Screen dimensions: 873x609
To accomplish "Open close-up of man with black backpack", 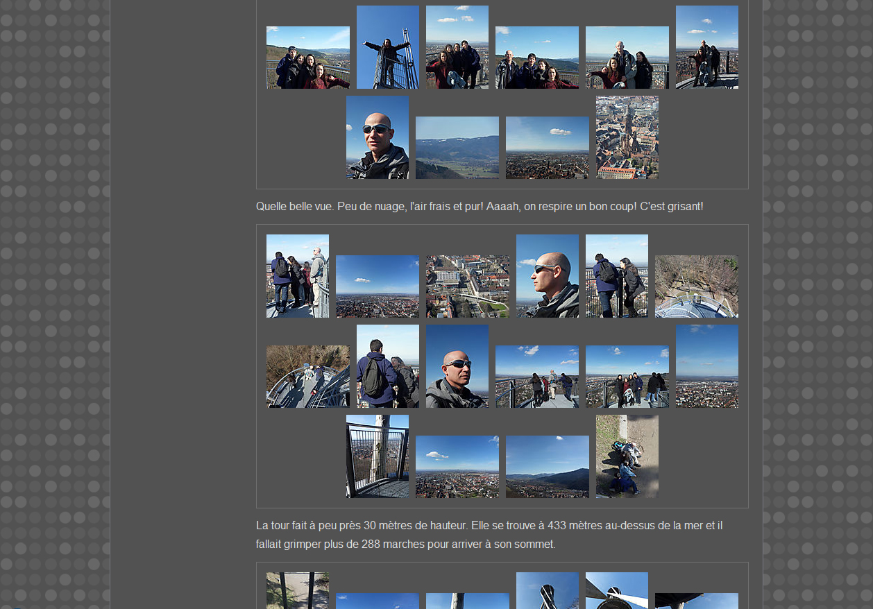I will [x=387, y=366].
